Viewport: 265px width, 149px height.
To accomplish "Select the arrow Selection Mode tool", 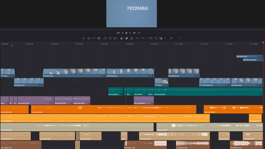I will tap(84, 38).
